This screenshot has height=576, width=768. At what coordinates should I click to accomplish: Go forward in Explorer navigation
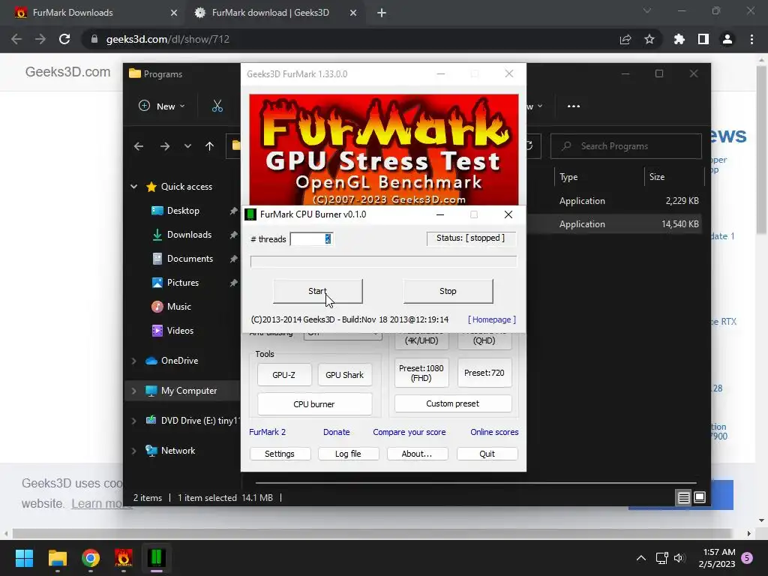164,146
